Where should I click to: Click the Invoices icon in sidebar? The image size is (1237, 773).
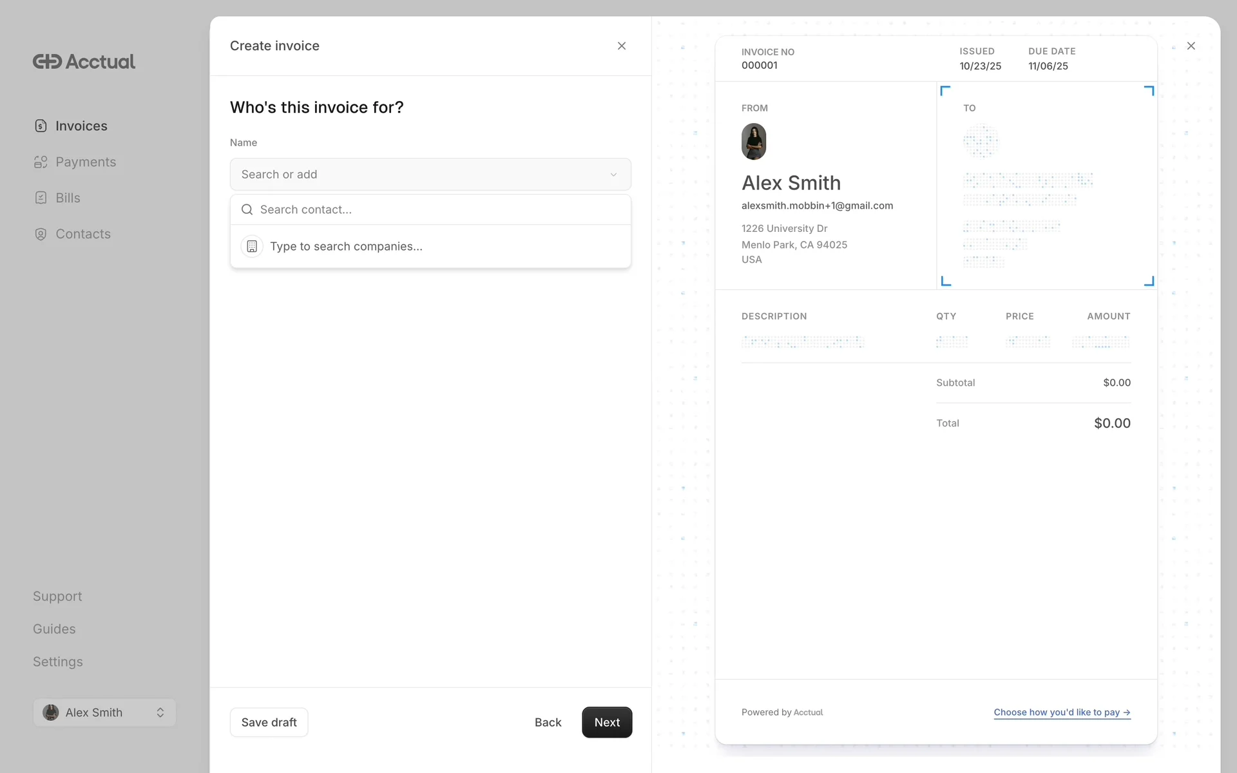coord(41,126)
